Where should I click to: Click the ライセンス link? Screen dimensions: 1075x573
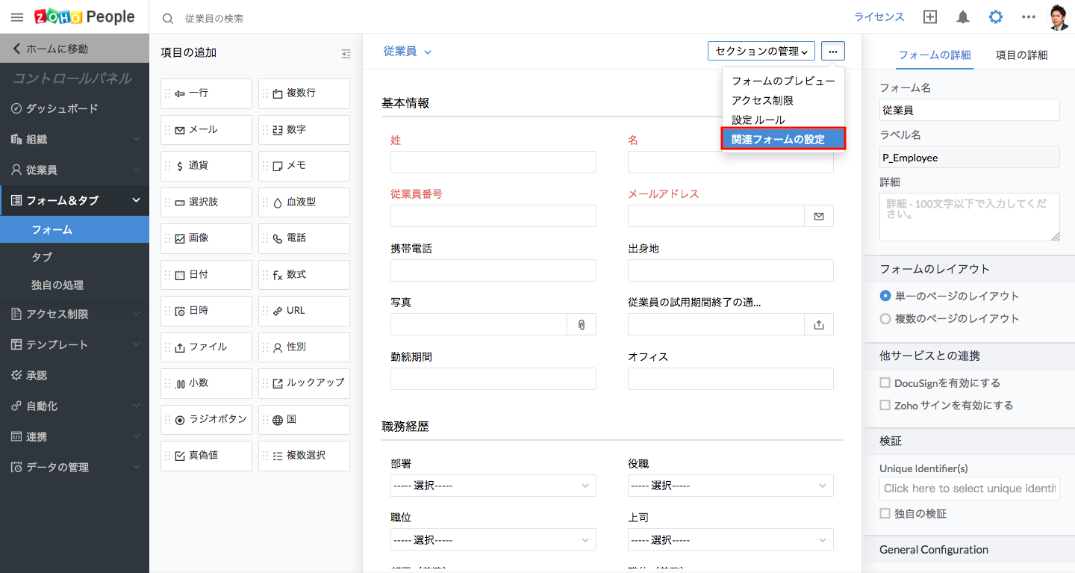(879, 17)
